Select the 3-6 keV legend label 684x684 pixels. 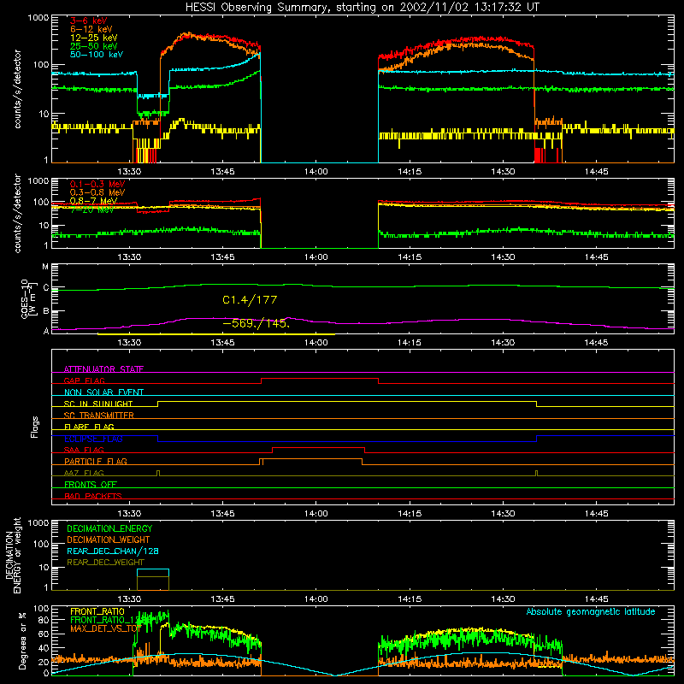click(88, 21)
